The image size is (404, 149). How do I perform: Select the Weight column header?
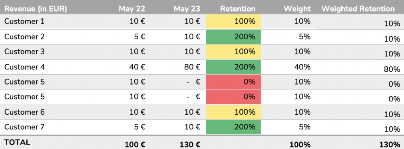pos(297,9)
